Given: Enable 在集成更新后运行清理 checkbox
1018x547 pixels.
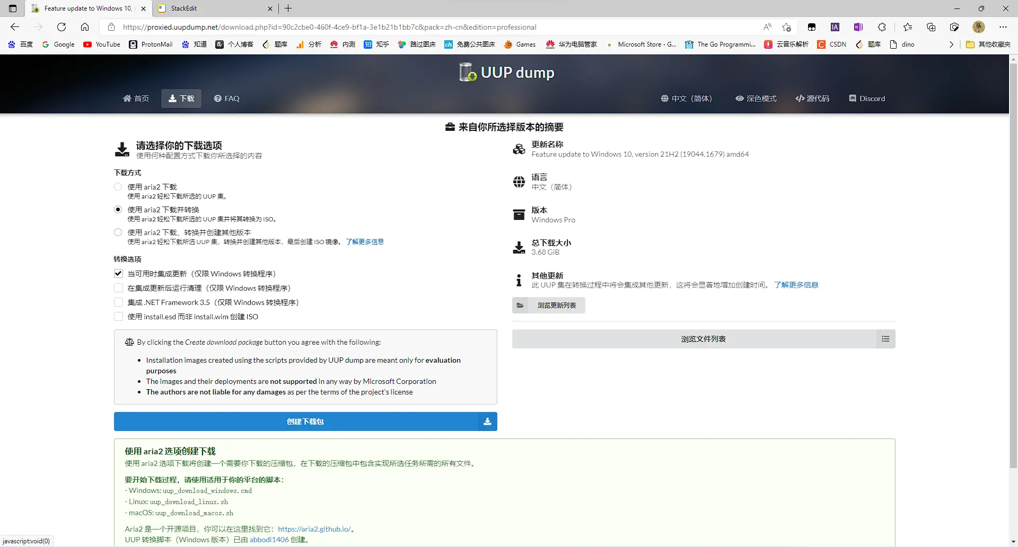Looking at the screenshot, I should 118,288.
